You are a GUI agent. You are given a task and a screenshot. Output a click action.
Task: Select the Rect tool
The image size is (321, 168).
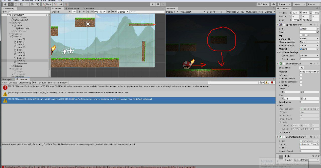(27, 4)
